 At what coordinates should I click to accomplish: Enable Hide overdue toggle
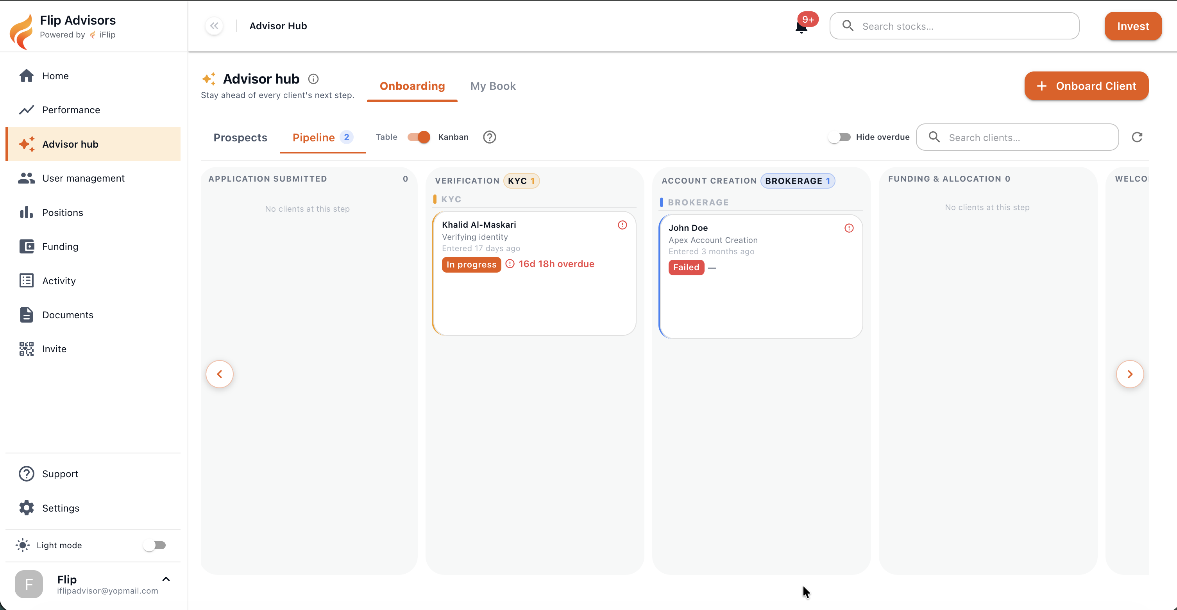click(840, 137)
